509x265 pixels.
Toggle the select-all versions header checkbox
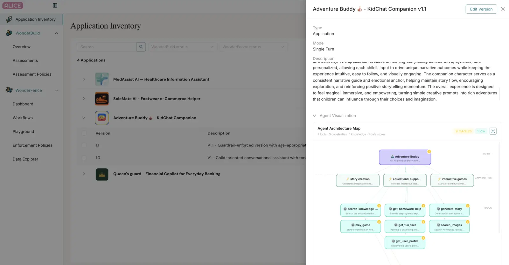[x=84, y=133]
